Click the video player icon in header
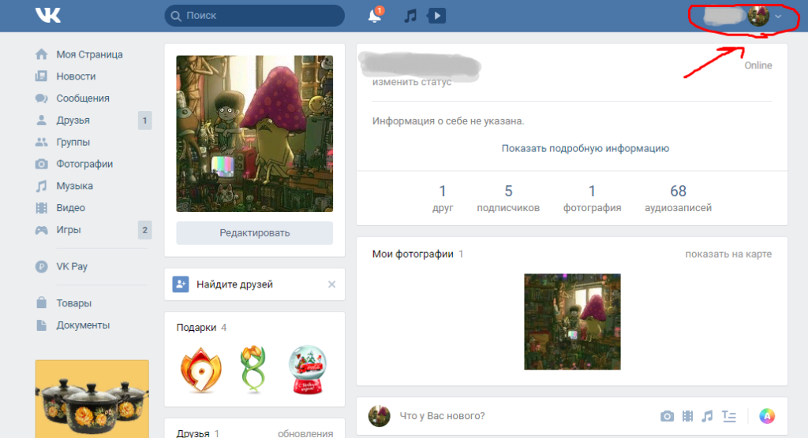 (436, 16)
